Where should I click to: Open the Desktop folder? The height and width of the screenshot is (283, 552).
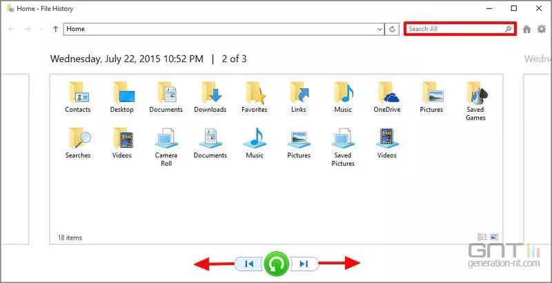(122, 97)
